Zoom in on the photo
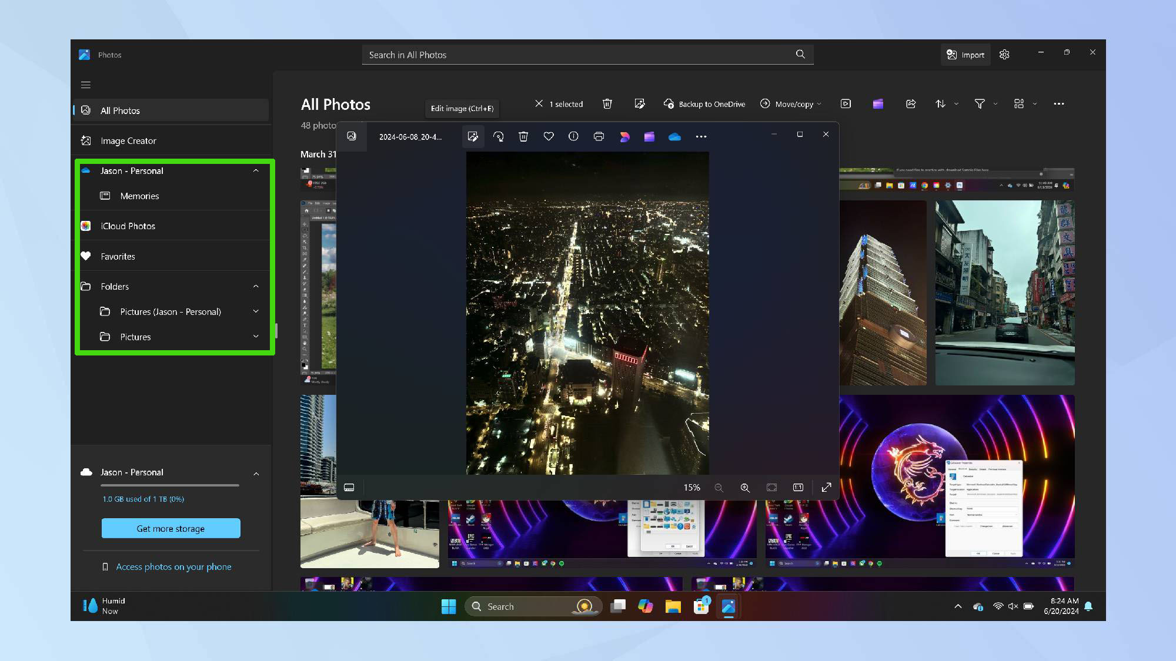This screenshot has width=1176, height=661. tap(745, 488)
